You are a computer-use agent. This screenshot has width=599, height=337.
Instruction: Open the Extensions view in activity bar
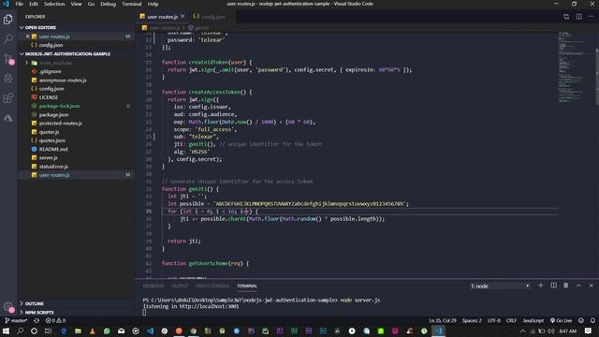(8, 98)
